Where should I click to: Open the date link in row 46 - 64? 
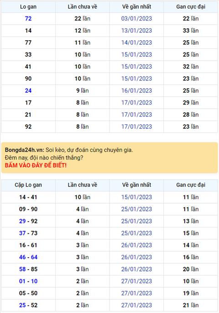point(136,257)
